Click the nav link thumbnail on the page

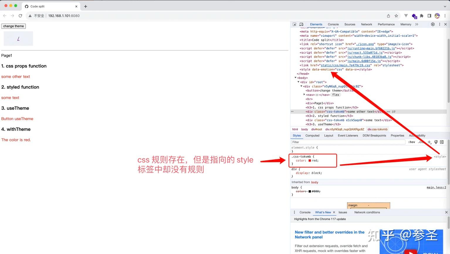[18, 38]
